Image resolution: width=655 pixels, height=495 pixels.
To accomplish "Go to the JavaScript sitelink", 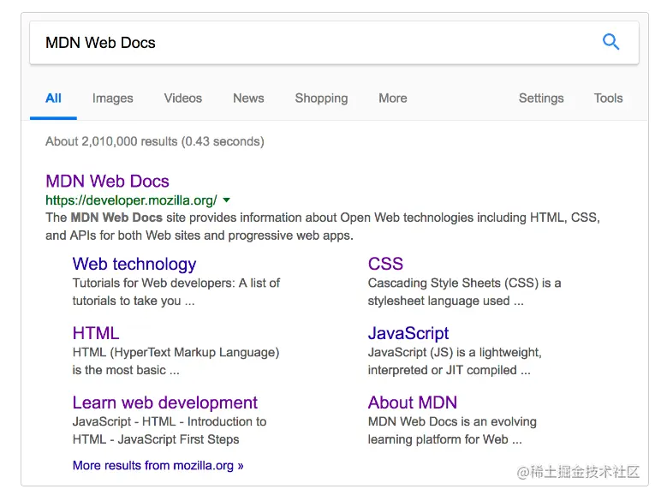I will [408, 334].
